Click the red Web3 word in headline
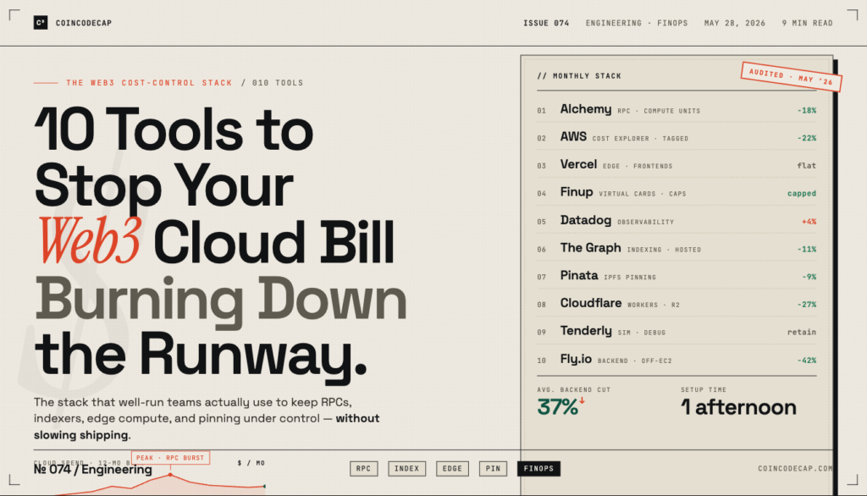This screenshot has width=867, height=496. (90, 241)
